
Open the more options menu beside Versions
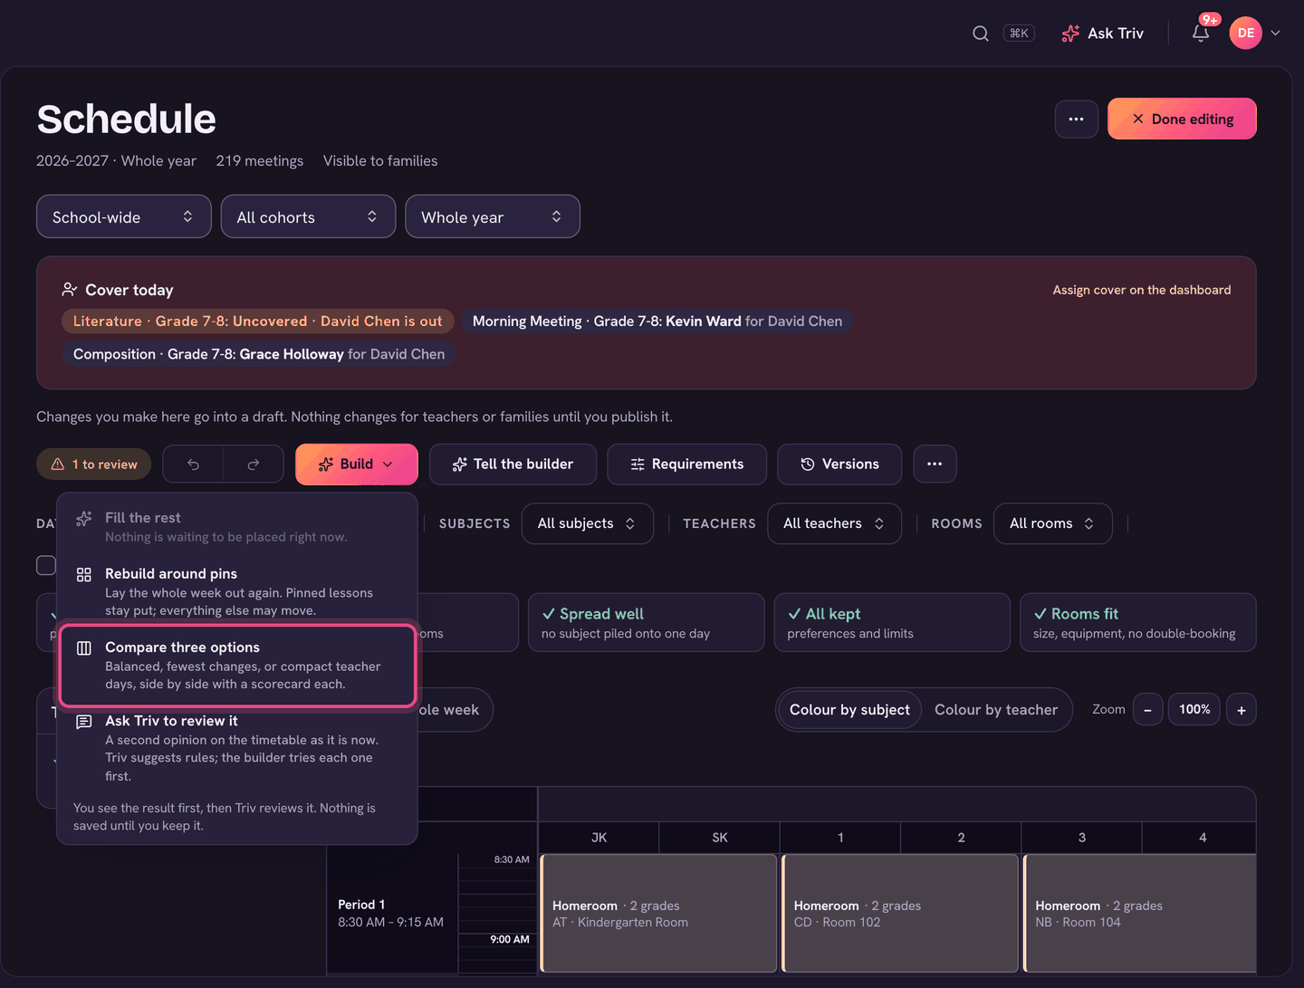coord(935,465)
